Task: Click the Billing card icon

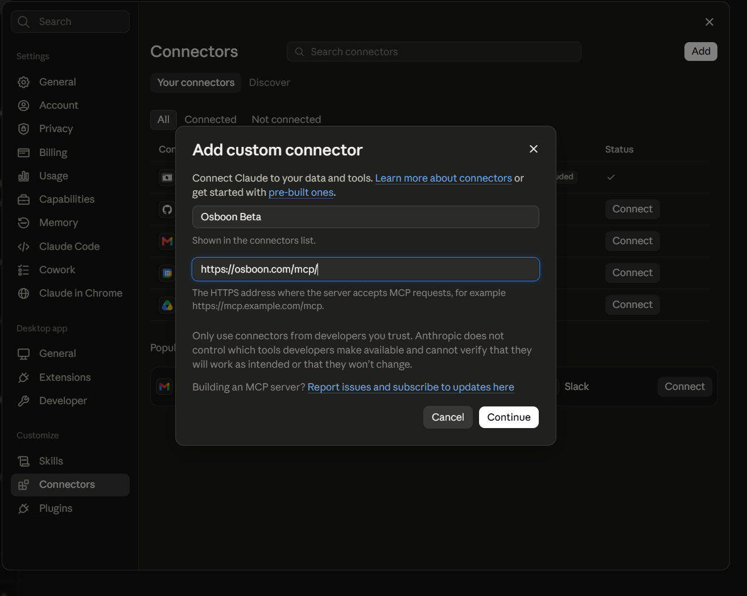Action: [23, 153]
